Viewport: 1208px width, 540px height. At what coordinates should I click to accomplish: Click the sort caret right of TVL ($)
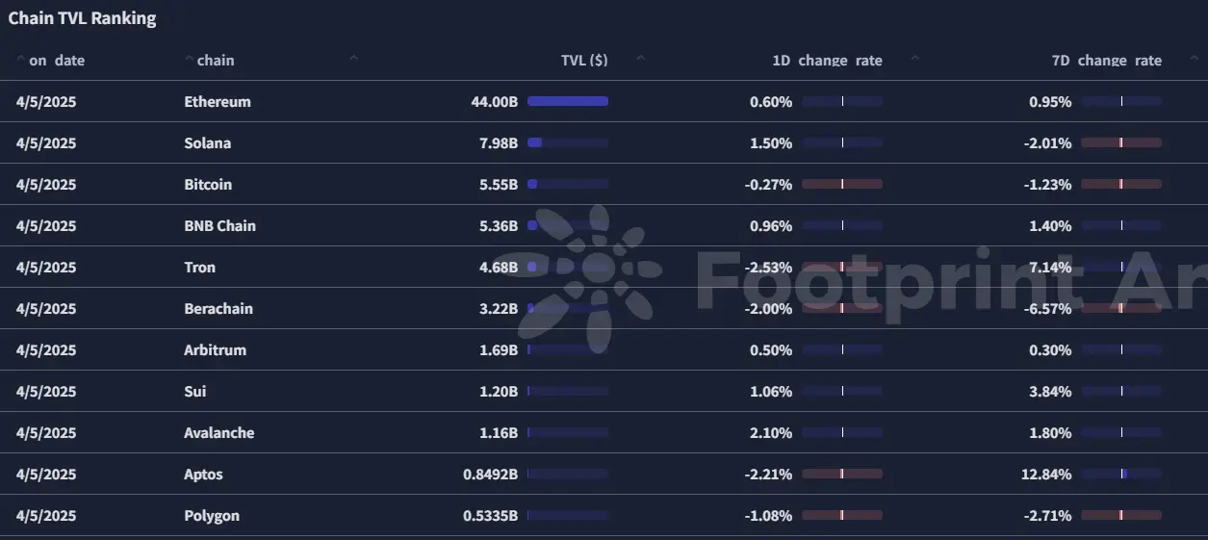tap(641, 60)
